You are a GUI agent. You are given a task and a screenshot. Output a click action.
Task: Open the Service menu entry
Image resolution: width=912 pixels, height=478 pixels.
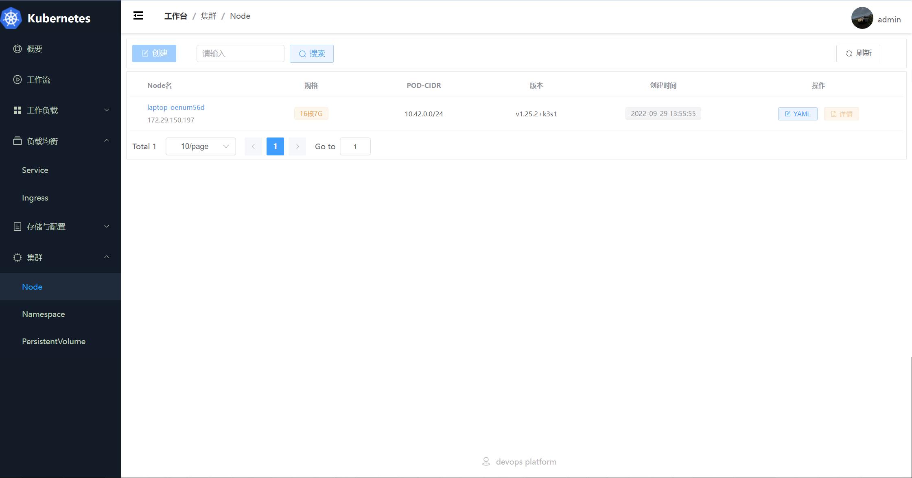35,170
